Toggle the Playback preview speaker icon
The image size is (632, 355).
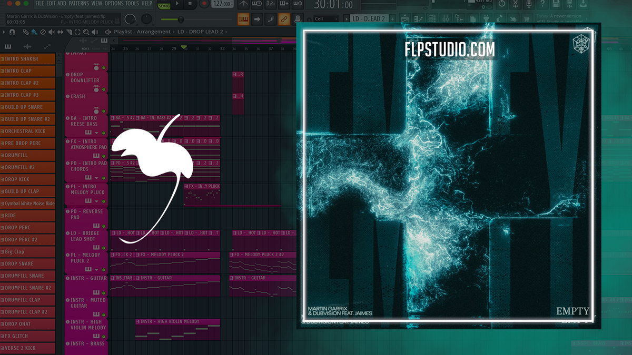[x=95, y=32]
